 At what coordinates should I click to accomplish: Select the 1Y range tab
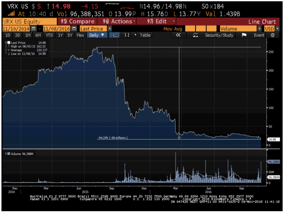[60, 35]
